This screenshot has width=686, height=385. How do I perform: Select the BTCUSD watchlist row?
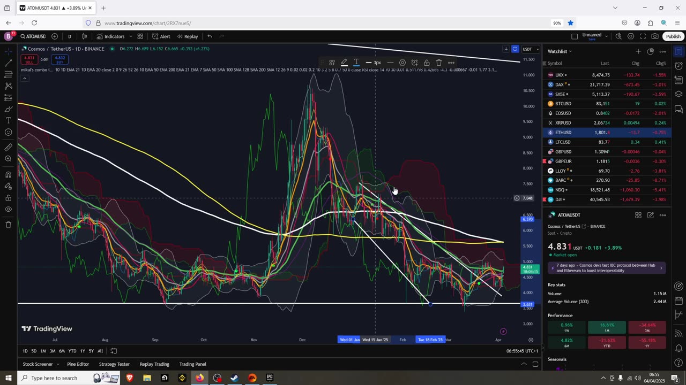[x=607, y=104]
